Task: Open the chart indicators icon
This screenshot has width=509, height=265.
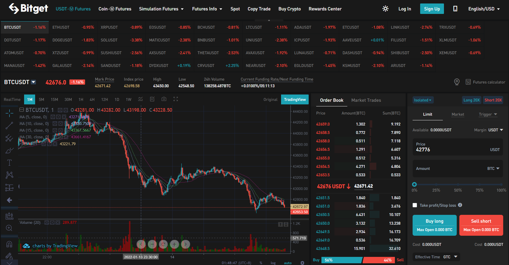Action: pos(141,99)
